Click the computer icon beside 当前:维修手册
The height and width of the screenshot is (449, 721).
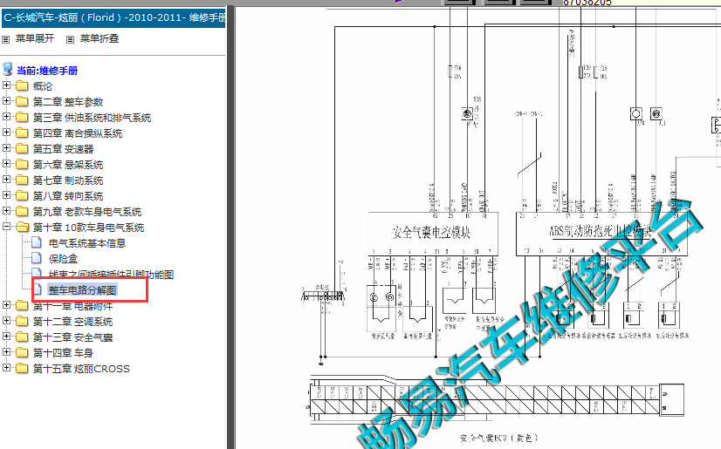click(x=7, y=70)
